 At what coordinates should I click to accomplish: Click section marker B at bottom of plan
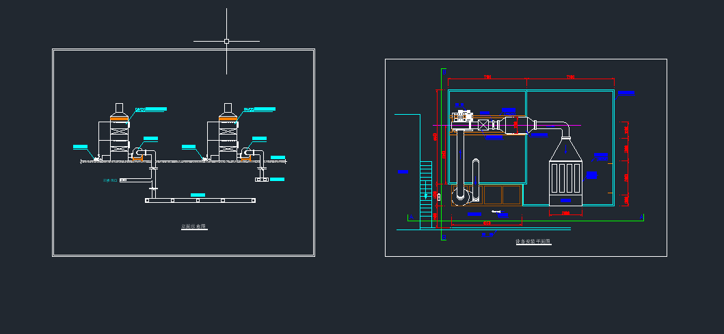444,237
